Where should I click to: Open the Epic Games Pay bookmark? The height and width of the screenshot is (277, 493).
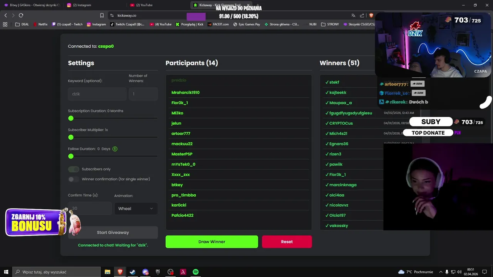click(x=246, y=24)
